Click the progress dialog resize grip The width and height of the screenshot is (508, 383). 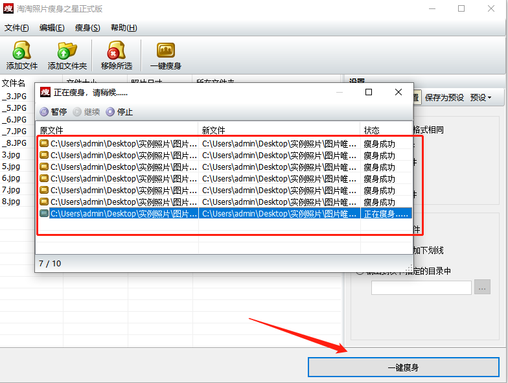410,268
